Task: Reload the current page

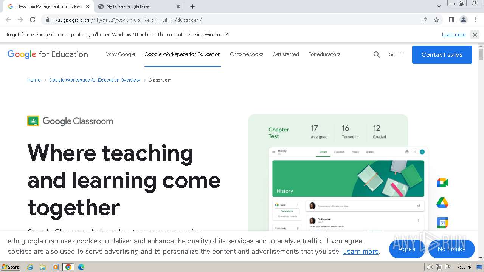Action: [33, 20]
